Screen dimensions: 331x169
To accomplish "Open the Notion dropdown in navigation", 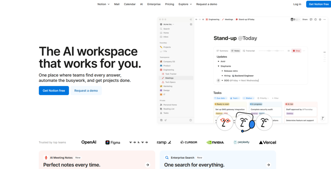I will point(103,4).
